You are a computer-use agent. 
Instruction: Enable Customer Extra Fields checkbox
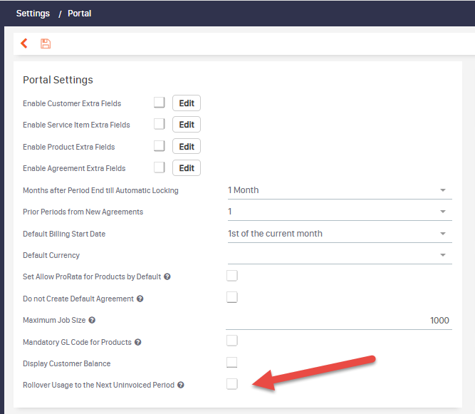(x=160, y=103)
